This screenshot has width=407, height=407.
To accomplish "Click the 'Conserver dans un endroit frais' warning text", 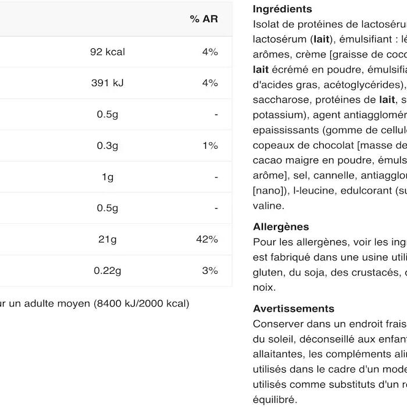I will click(x=330, y=324).
